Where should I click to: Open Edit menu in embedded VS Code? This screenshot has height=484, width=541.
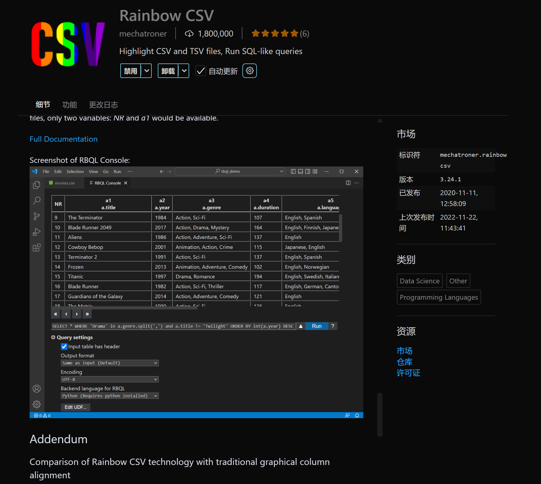tap(58, 171)
